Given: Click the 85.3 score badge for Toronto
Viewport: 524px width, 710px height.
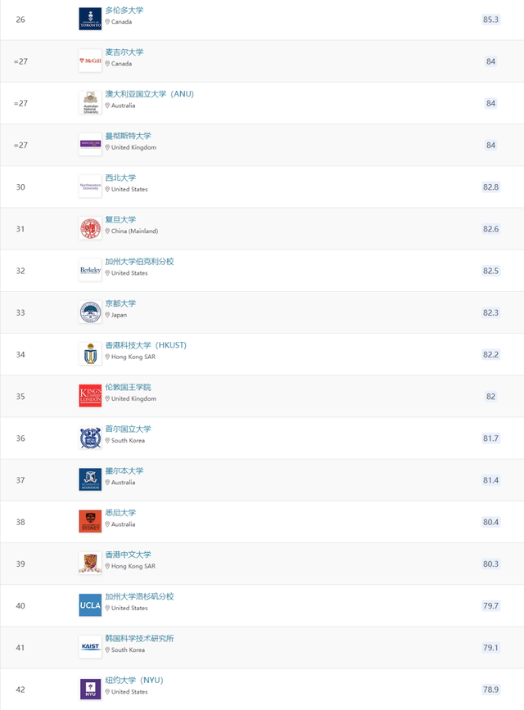Looking at the screenshot, I should (x=490, y=20).
